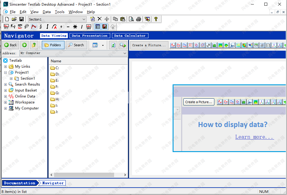Pick the film strip picture icon
Image resolution: width=287 pixels, height=195 pixels.
(x=268, y=45)
